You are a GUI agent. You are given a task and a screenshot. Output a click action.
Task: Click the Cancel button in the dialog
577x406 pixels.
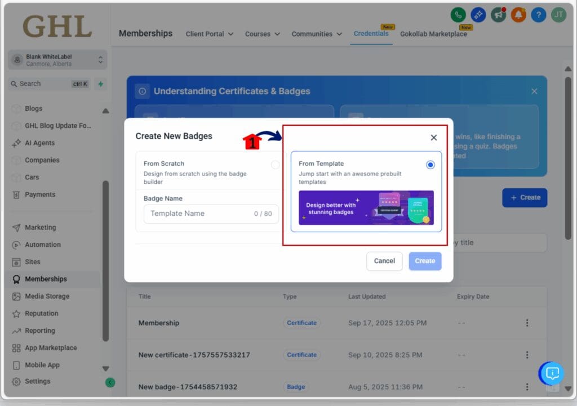tap(384, 261)
